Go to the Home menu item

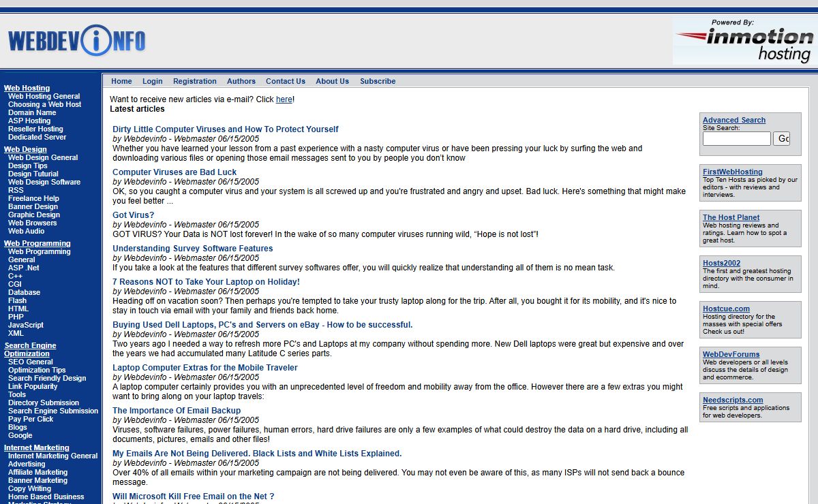click(121, 81)
